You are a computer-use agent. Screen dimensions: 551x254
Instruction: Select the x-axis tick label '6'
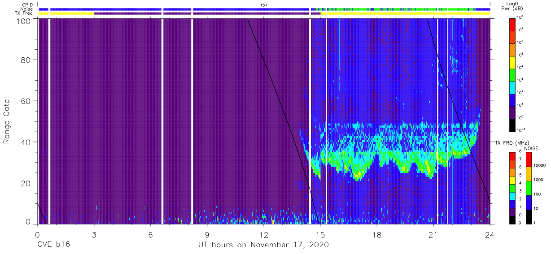pyautogui.click(x=151, y=234)
